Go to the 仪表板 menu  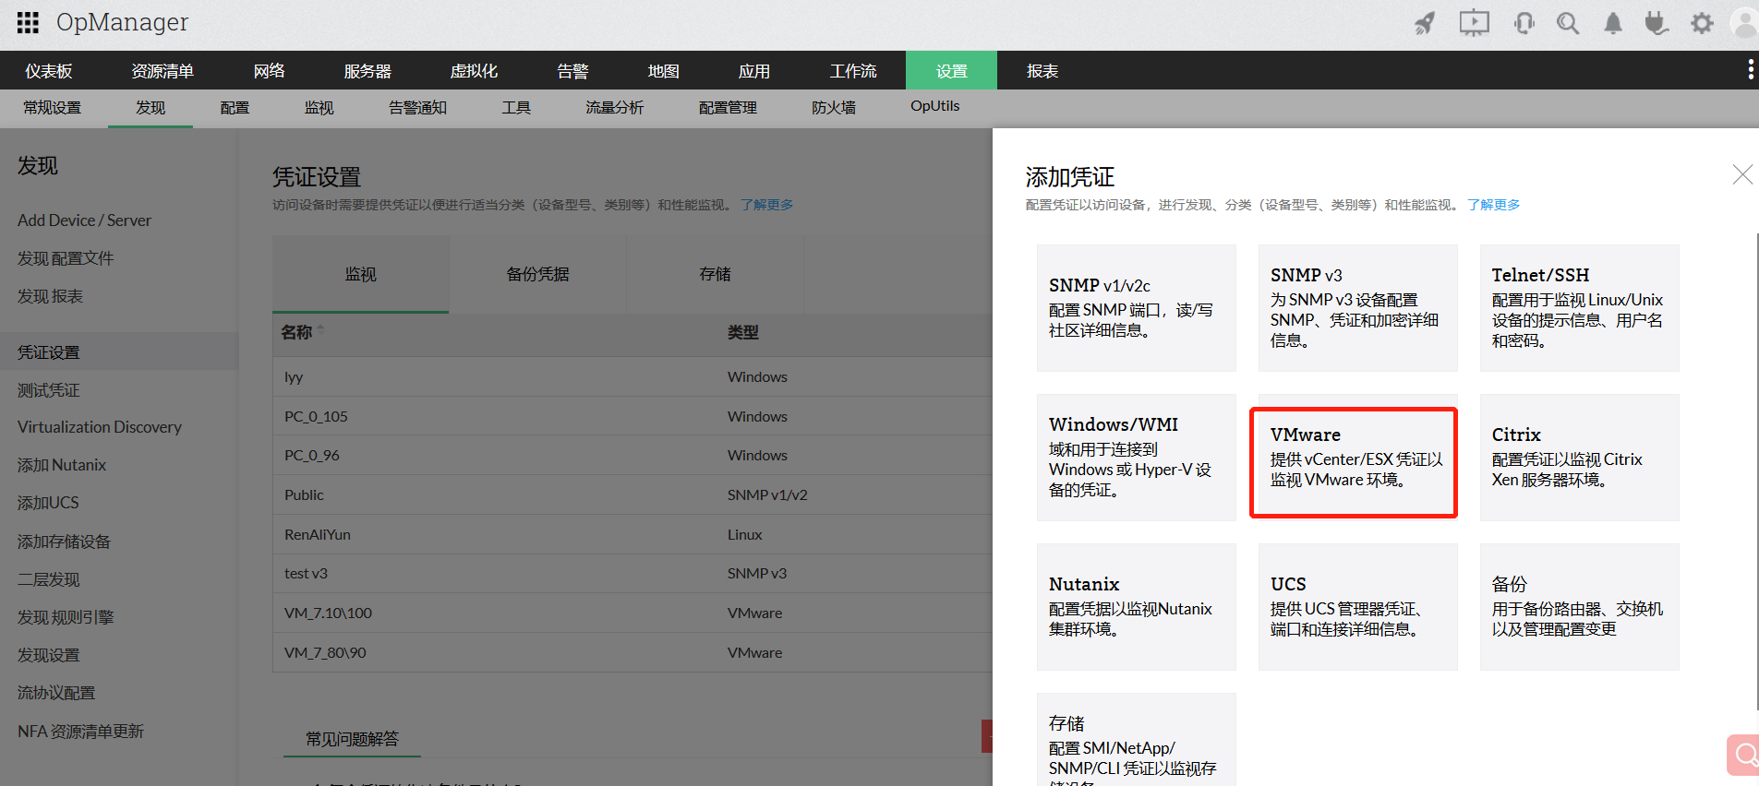click(x=49, y=71)
